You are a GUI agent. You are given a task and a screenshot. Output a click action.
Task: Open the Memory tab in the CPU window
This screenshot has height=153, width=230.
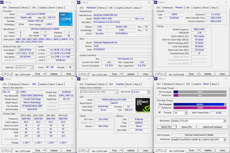[x=25, y=8]
